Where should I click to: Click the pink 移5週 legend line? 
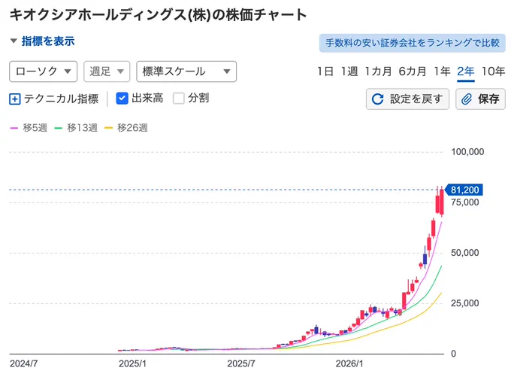[x=14, y=128]
